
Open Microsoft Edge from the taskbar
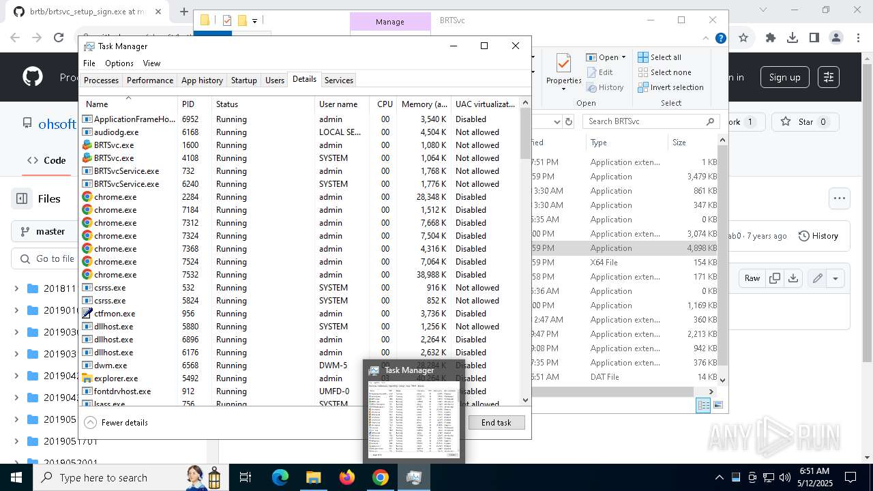tap(280, 477)
